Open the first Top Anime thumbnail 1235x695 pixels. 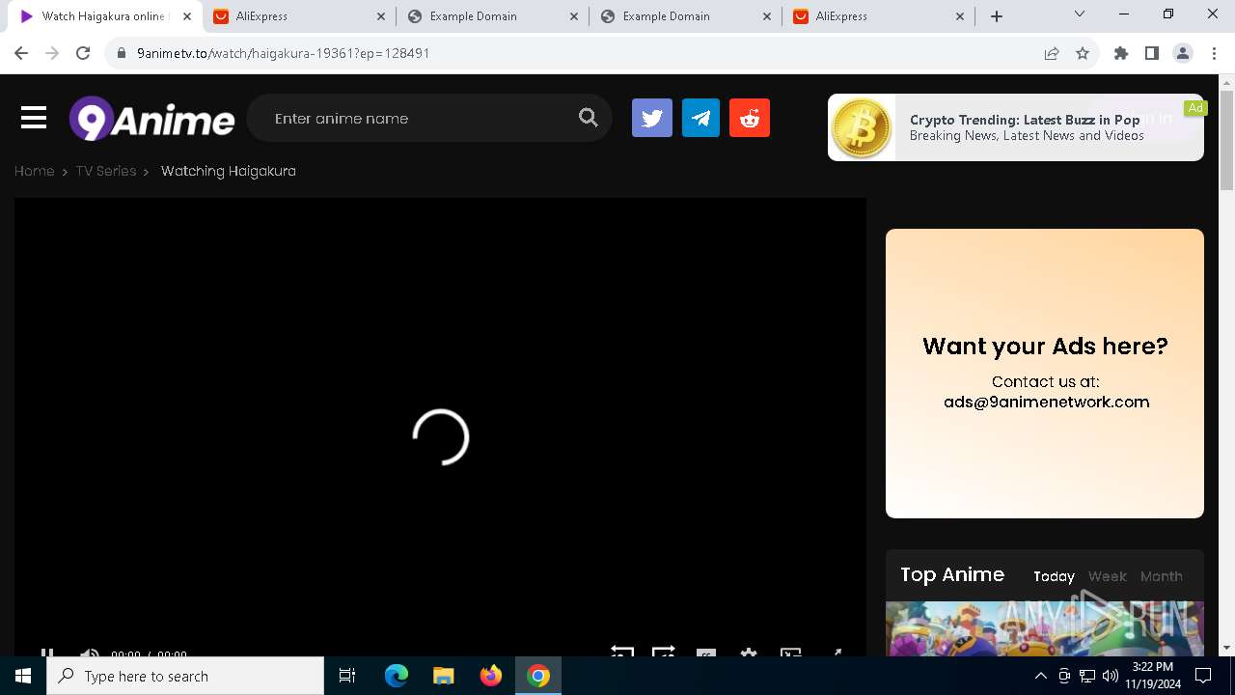coord(1045,628)
